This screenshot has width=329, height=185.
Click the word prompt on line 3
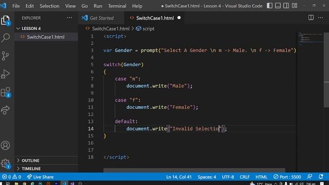click(150, 50)
